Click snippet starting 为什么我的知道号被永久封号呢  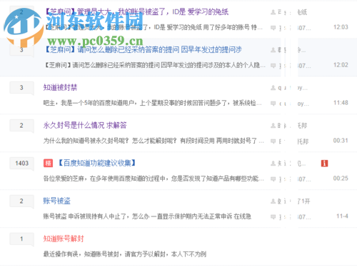pyautogui.click(x=154, y=141)
